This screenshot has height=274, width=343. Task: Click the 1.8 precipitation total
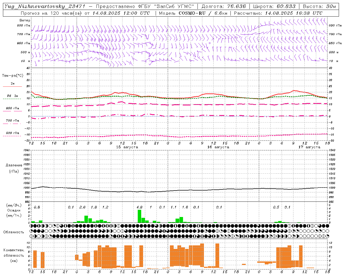click(94, 207)
